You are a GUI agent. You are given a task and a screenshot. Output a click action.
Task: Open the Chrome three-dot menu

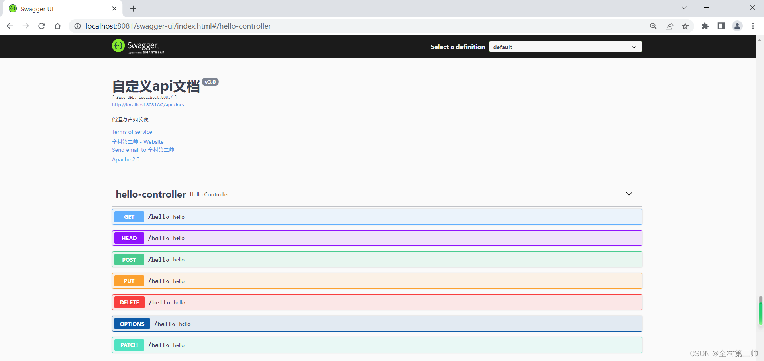click(x=753, y=26)
